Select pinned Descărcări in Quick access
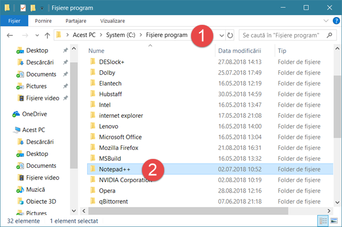Image resolution: width=342 pixels, height=227 pixels. [40, 62]
